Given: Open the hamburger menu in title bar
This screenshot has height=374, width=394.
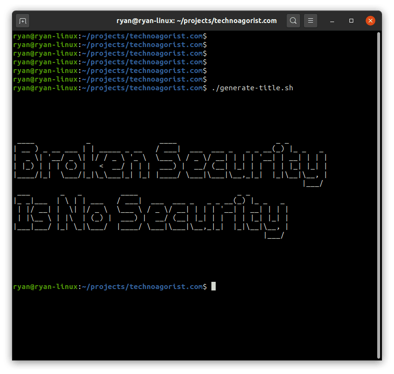Looking at the screenshot, I should pyautogui.click(x=311, y=21).
